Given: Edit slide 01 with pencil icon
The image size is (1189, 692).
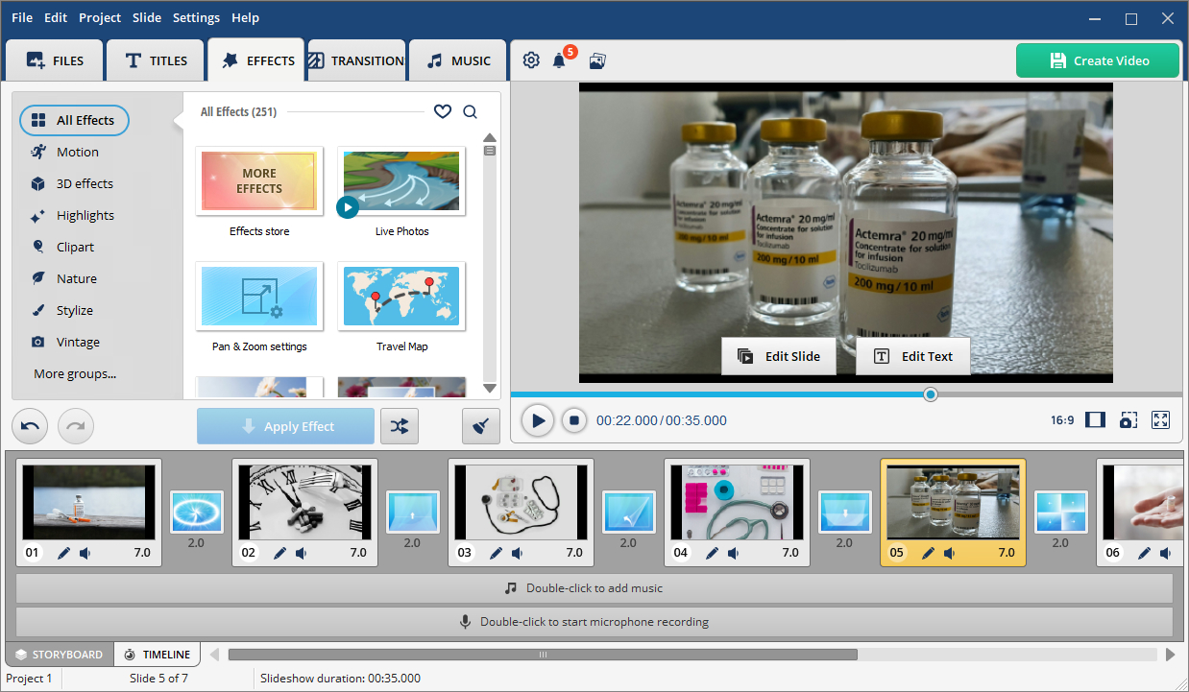Looking at the screenshot, I should point(63,553).
